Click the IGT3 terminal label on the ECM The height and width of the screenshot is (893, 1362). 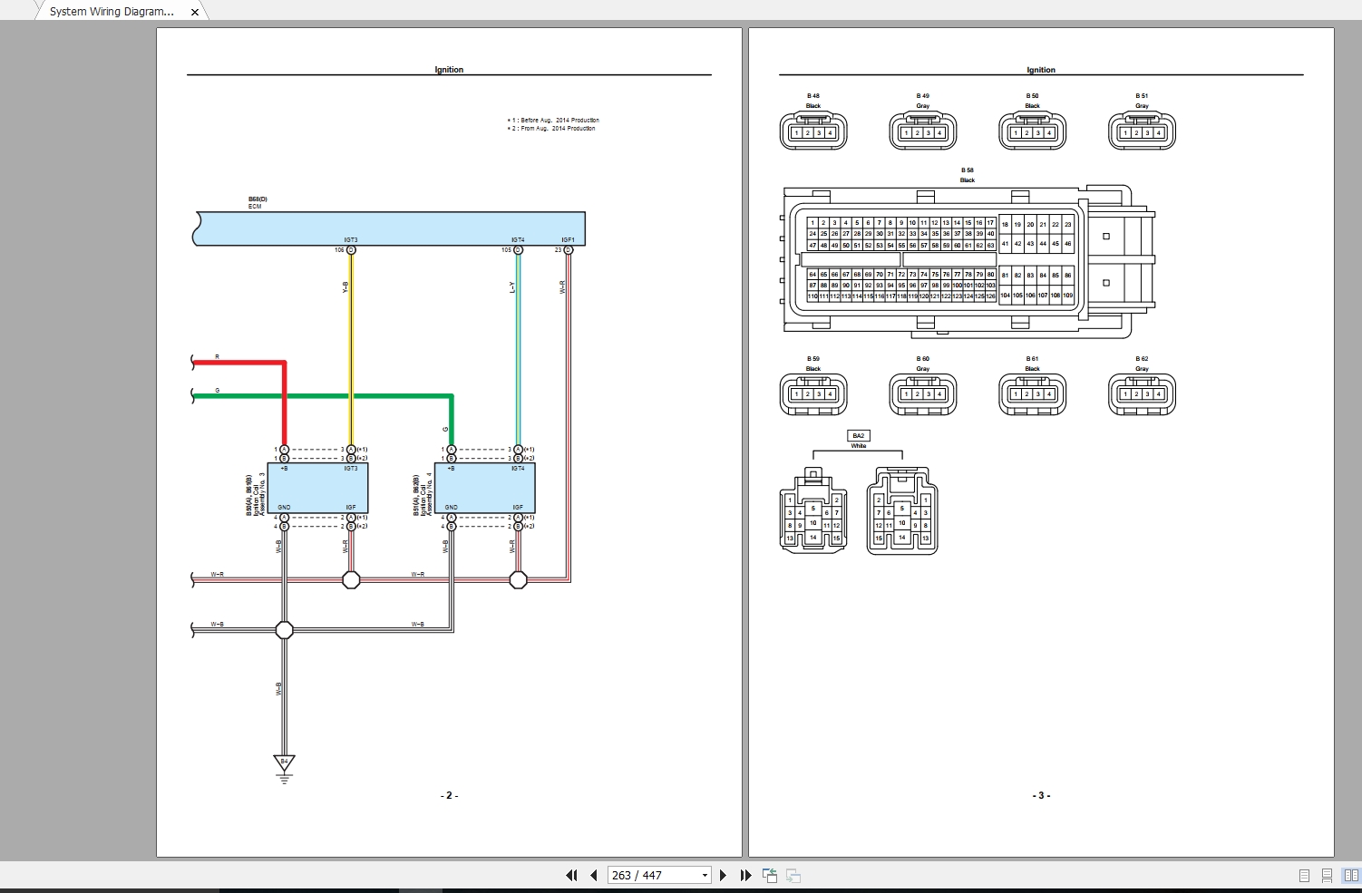(x=351, y=240)
